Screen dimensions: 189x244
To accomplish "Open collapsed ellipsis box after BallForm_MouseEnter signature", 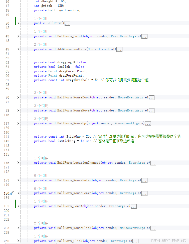I will click(144, 180).
